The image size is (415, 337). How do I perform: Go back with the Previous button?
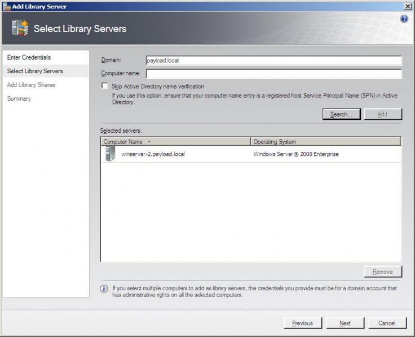[x=303, y=323]
